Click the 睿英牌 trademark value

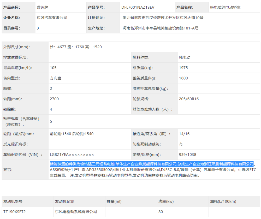(43, 7)
